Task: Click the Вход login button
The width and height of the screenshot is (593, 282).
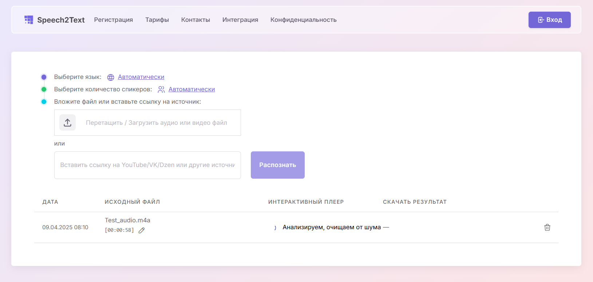Action: pyautogui.click(x=550, y=20)
